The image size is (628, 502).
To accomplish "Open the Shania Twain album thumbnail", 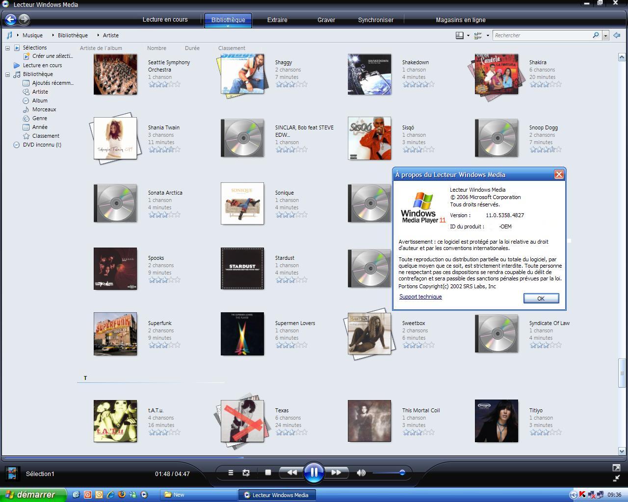I will [115, 138].
